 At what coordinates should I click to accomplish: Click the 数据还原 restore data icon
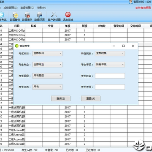(x=40, y=15)
